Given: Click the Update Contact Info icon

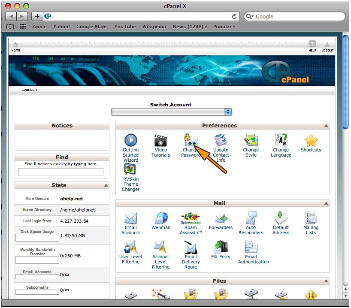Looking at the screenshot, I should point(221,140).
